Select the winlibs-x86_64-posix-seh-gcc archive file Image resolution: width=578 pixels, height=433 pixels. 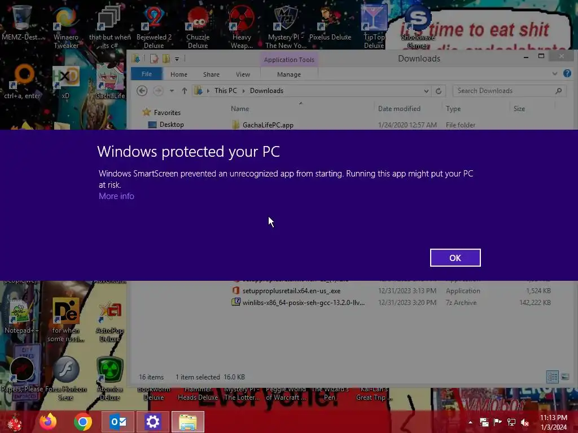pyautogui.click(x=298, y=303)
